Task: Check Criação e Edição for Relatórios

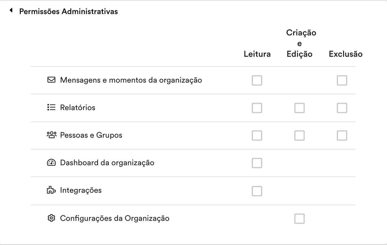Action: (x=299, y=108)
